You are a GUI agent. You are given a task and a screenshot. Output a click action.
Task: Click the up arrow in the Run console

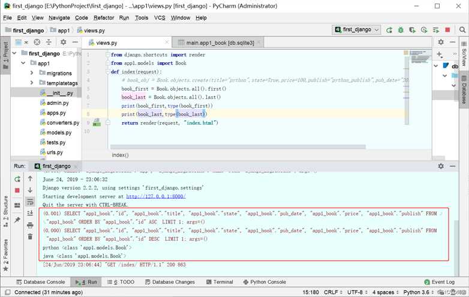coord(30,178)
